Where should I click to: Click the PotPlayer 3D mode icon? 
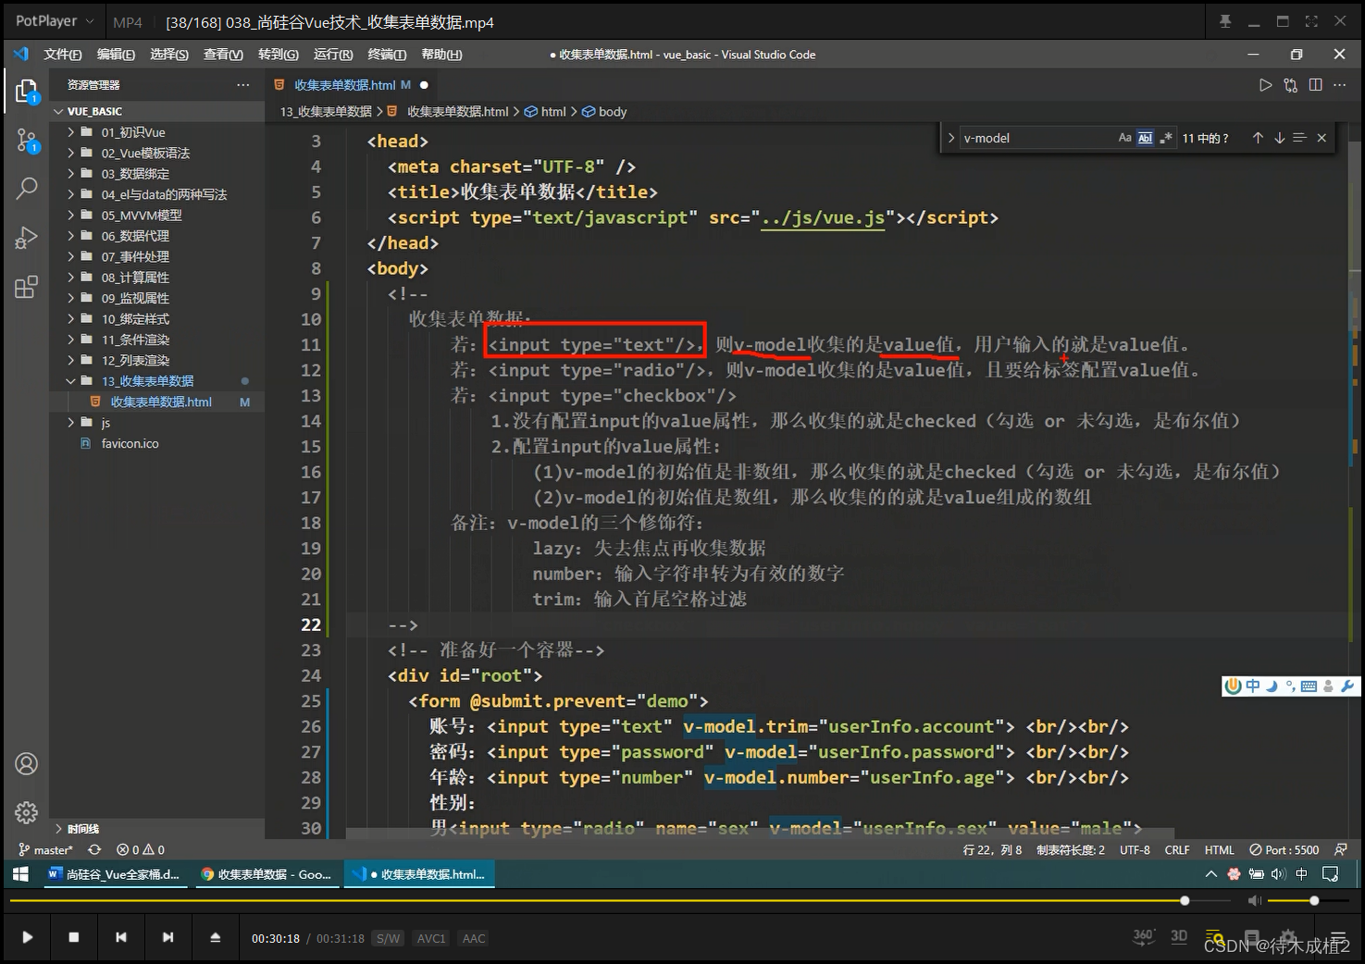1179,936
